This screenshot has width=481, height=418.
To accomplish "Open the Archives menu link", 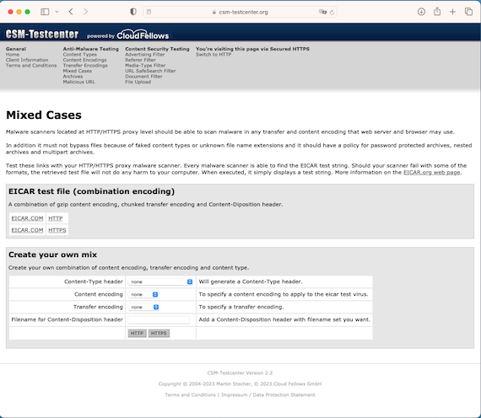I will [73, 77].
